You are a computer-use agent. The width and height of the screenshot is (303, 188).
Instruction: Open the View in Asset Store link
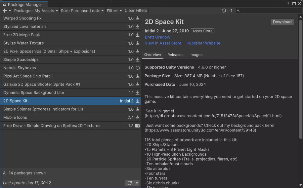pos(163,43)
